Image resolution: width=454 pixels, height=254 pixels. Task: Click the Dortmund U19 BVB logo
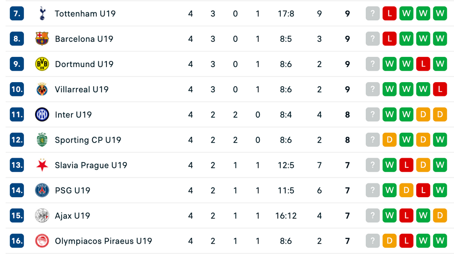point(42,64)
